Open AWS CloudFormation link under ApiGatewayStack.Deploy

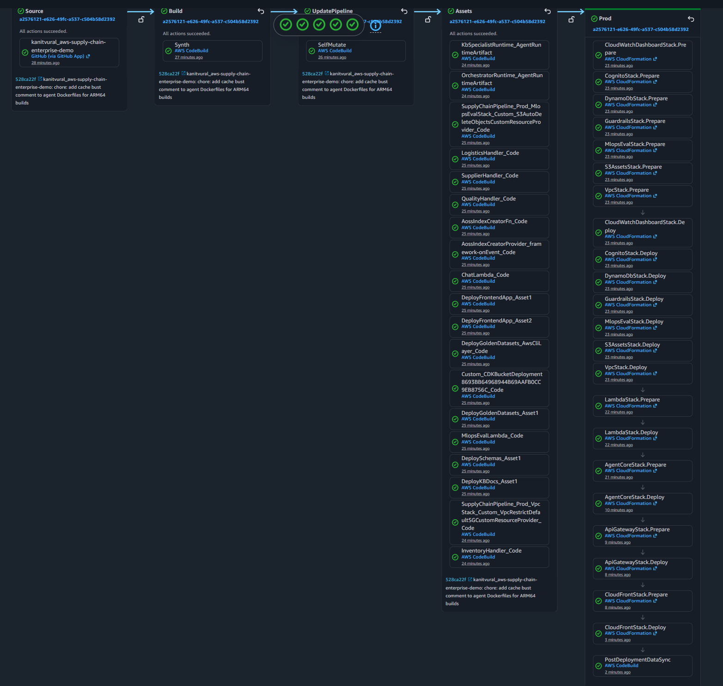(x=628, y=569)
